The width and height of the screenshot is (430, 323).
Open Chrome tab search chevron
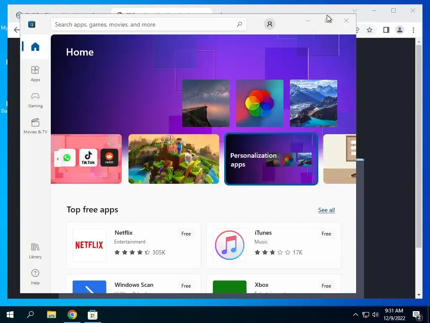(354, 11)
